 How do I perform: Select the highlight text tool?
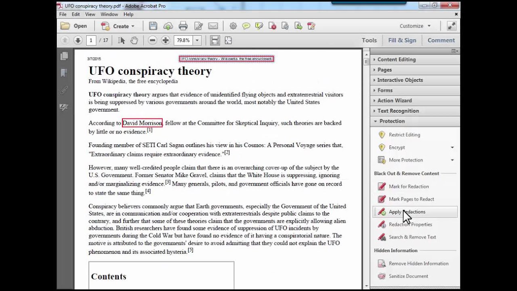click(x=259, y=26)
